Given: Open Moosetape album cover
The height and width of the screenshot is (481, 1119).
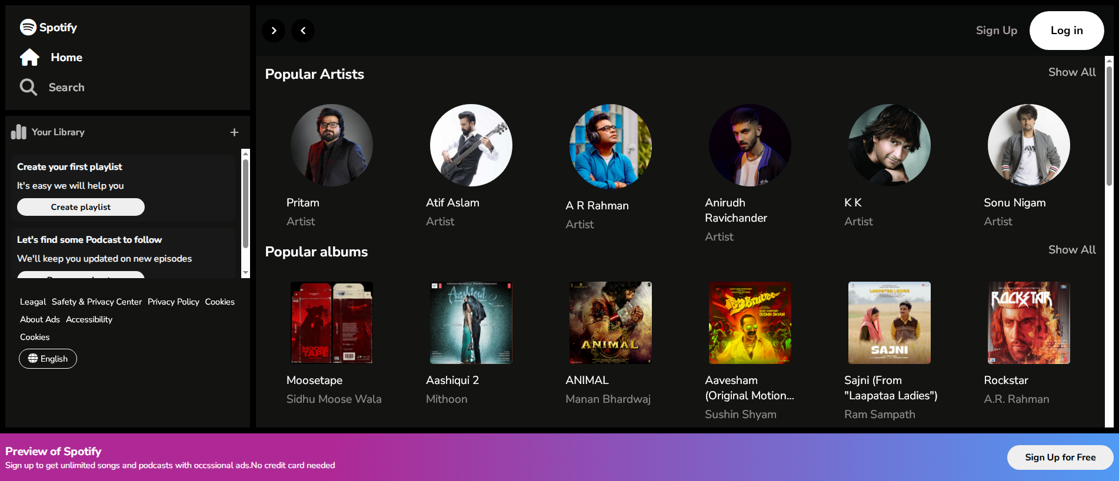Looking at the screenshot, I should (332, 323).
